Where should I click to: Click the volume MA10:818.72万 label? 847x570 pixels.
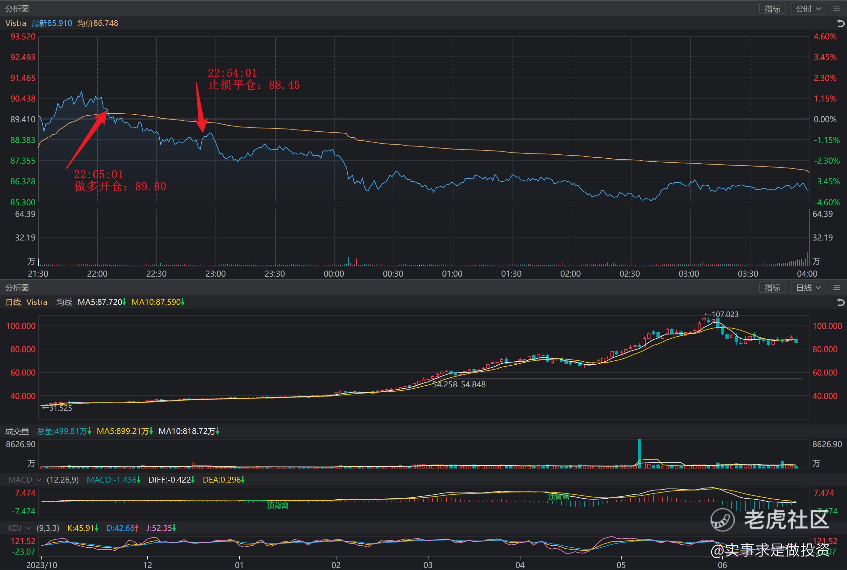pos(189,431)
